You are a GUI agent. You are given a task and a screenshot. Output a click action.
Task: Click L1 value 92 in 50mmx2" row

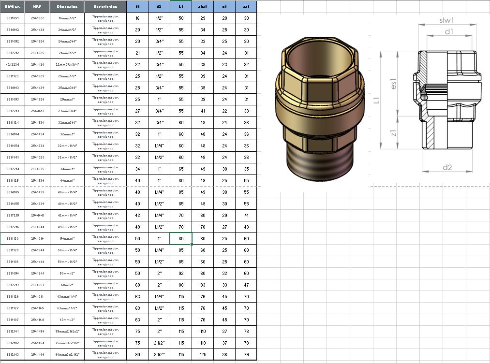click(x=181, y=274)
